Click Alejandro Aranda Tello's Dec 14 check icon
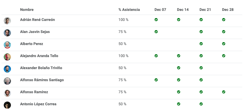The image size is (246, 109). coord(178,56)
